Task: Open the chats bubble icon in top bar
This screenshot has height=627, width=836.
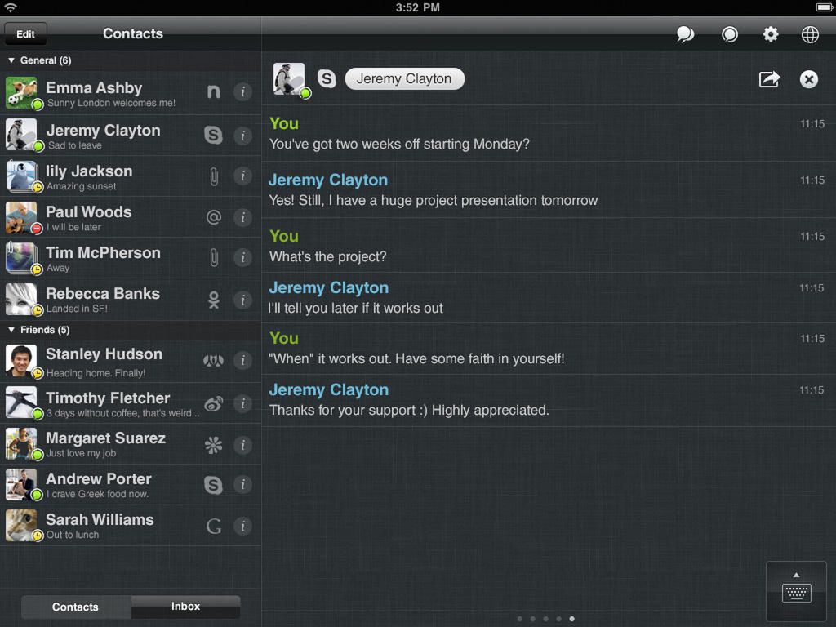Action: point(685,34)
